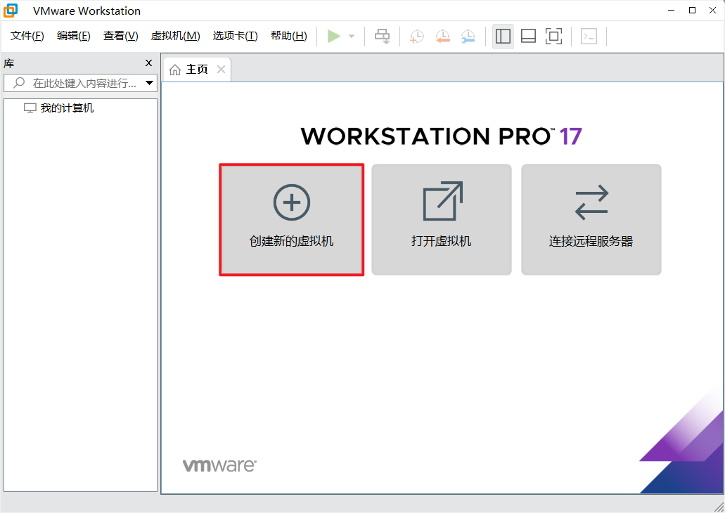Open the Snapshot Manager wrench icon
This screenshot has width=725, height=513.
[x=468, y=36]
